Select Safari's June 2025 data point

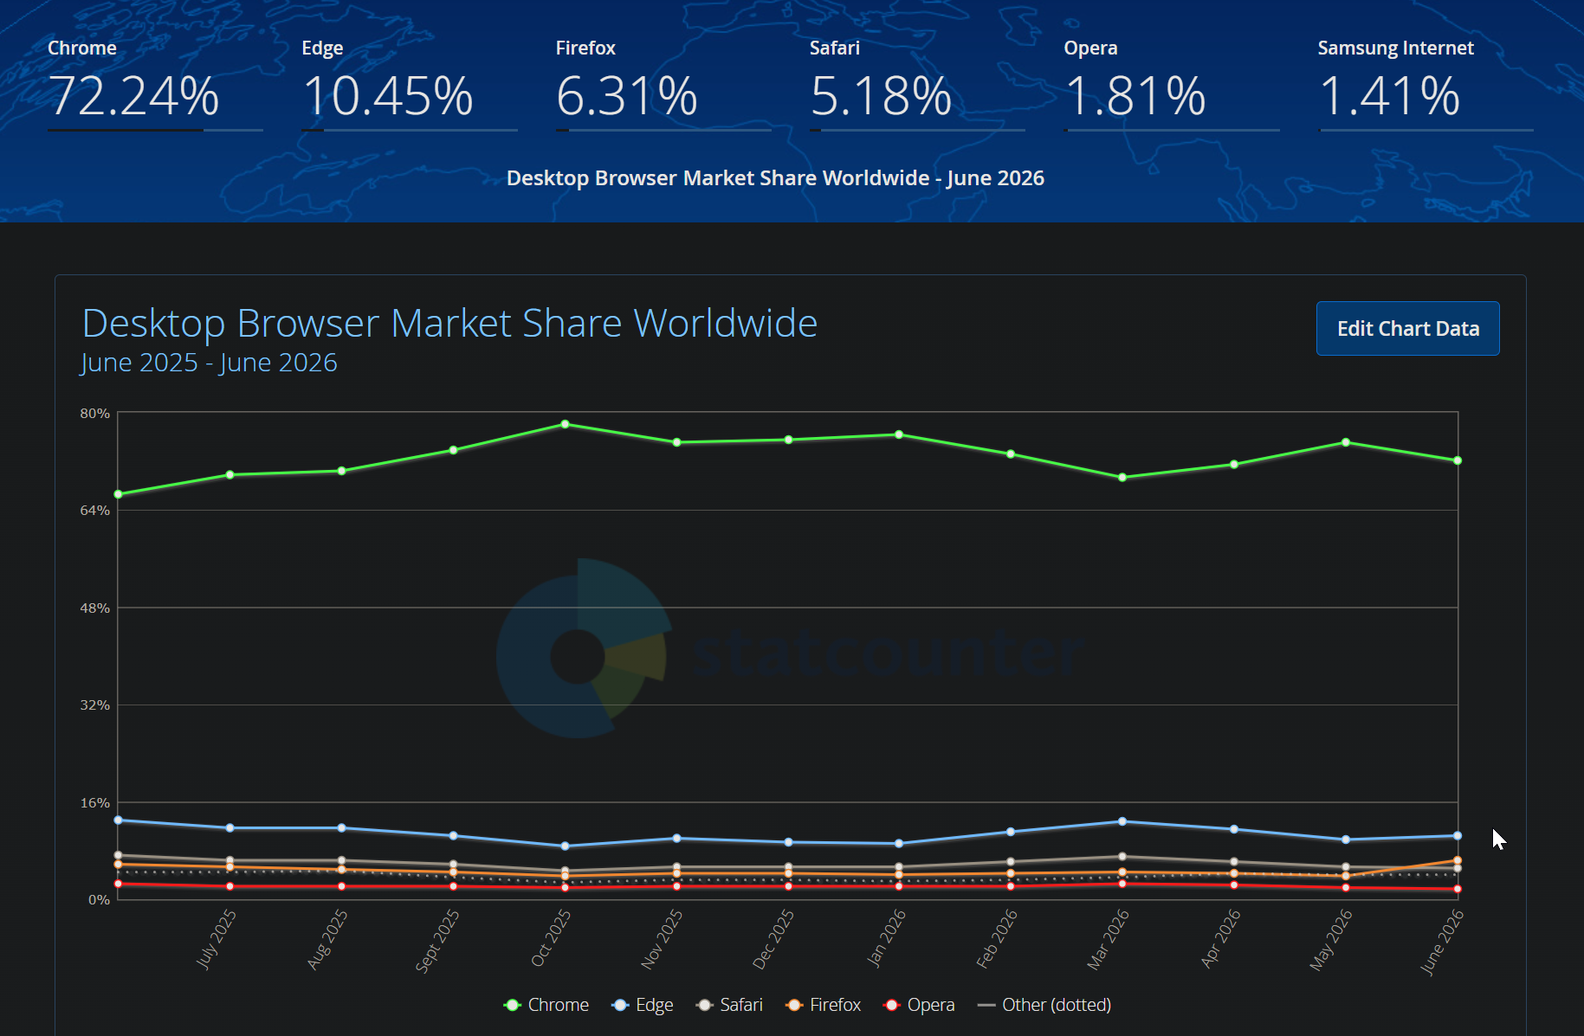tap(119, 855)
